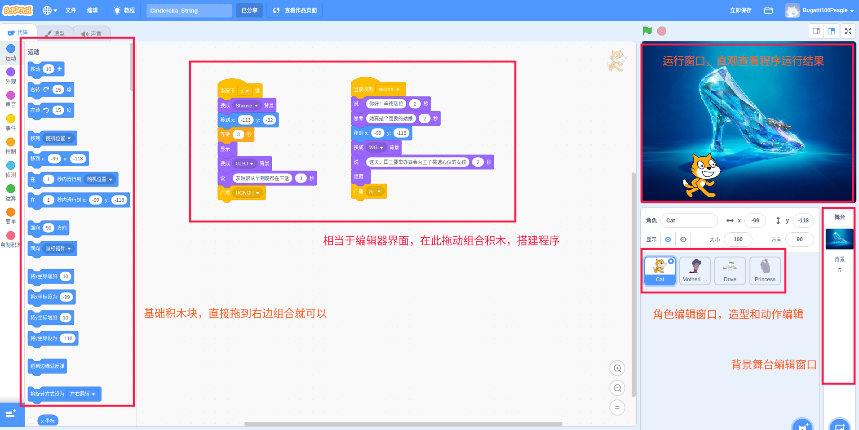Zoom in on the code workspace
Image resolution: width=859 pixels, height=430 pixels.
pos(617,368)
